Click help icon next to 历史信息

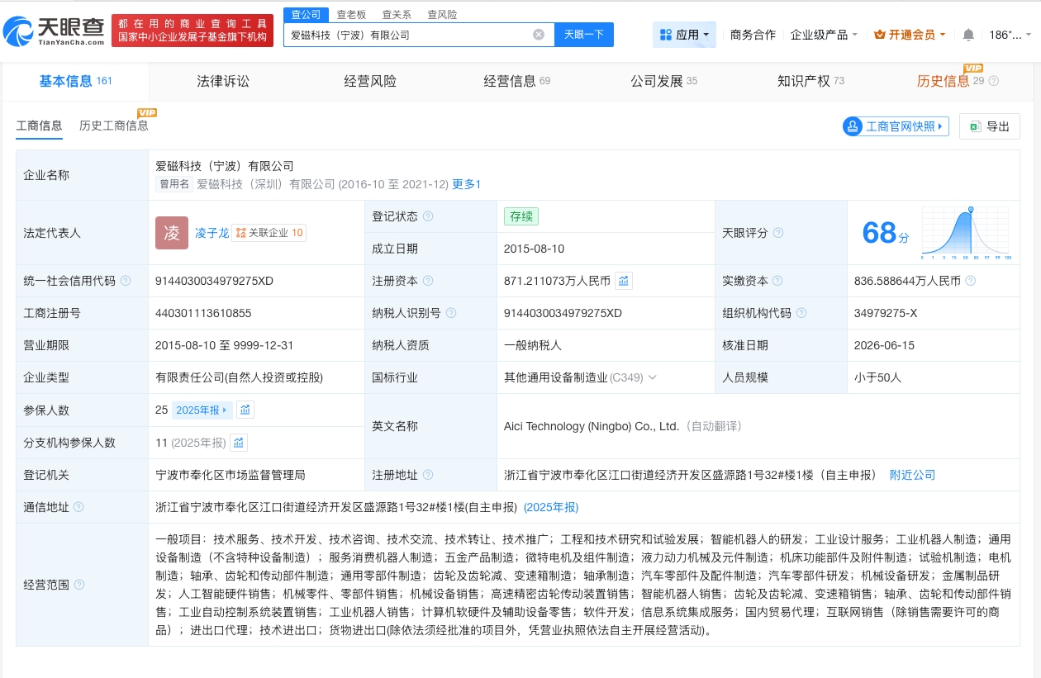coord(994,81)
